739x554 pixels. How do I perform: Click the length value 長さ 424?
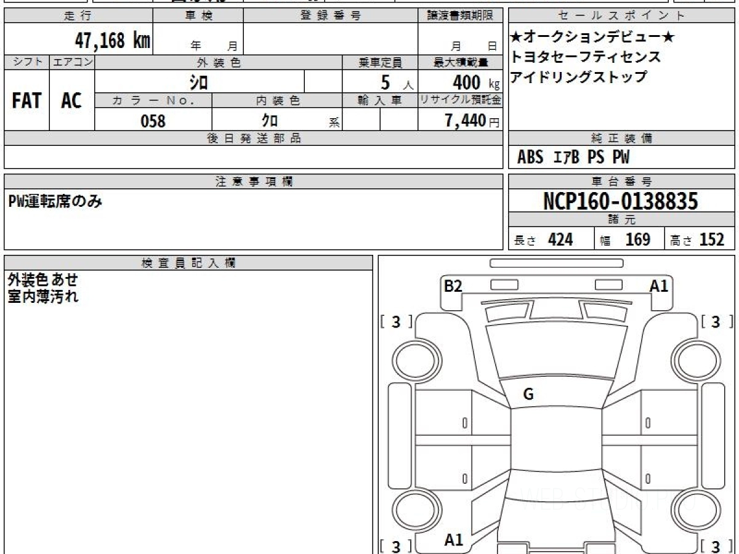pyautogui.click(x=544, y=239)
